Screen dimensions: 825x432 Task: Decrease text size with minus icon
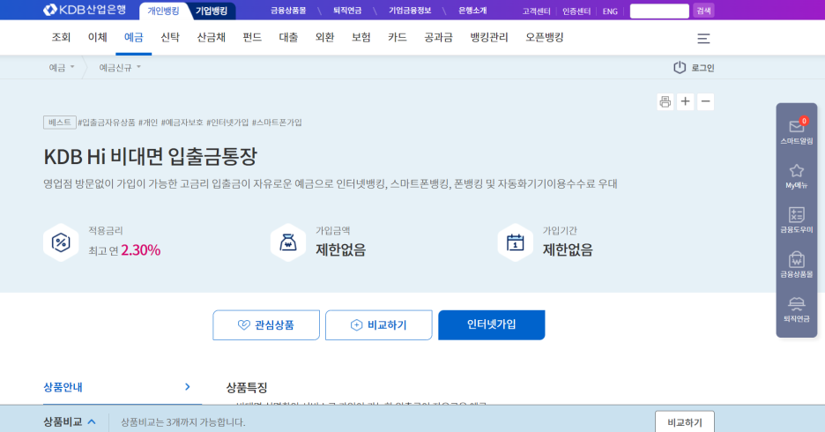[705, 101]
